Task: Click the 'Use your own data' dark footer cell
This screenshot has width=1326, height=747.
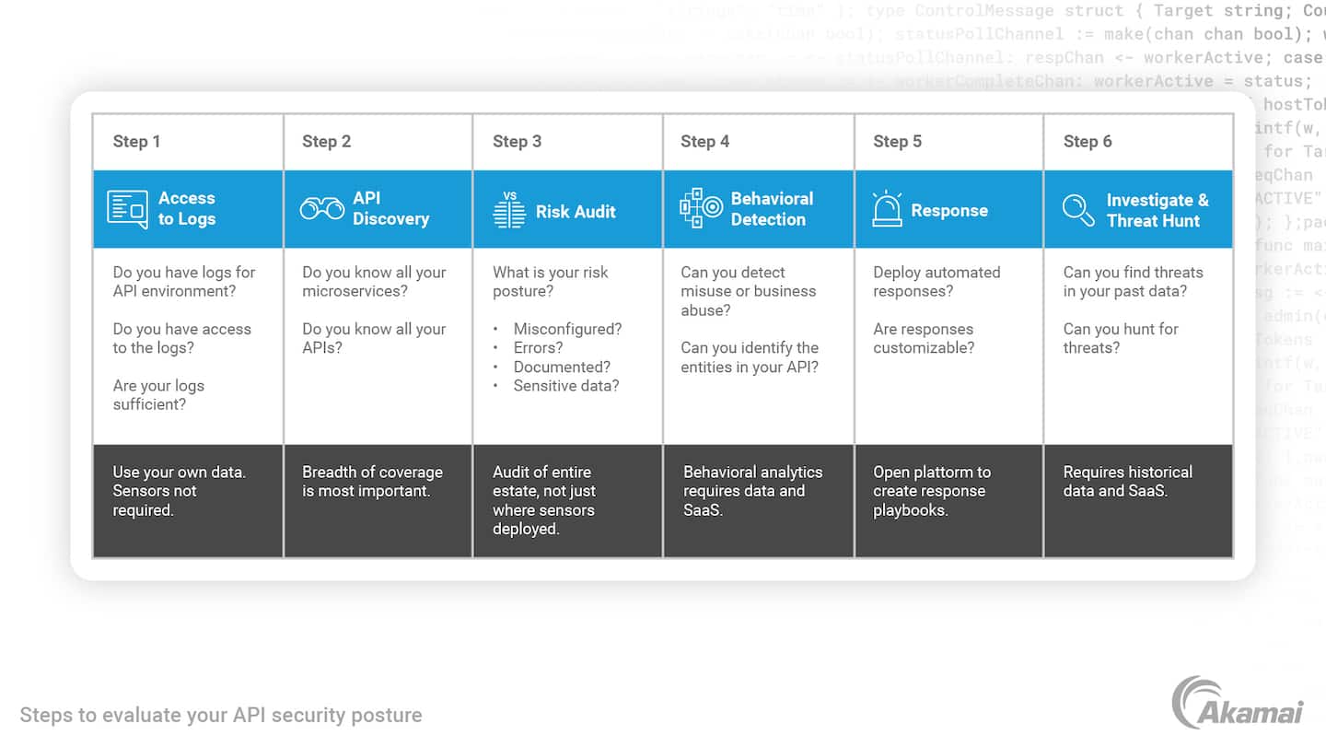Action: [188, 500]
